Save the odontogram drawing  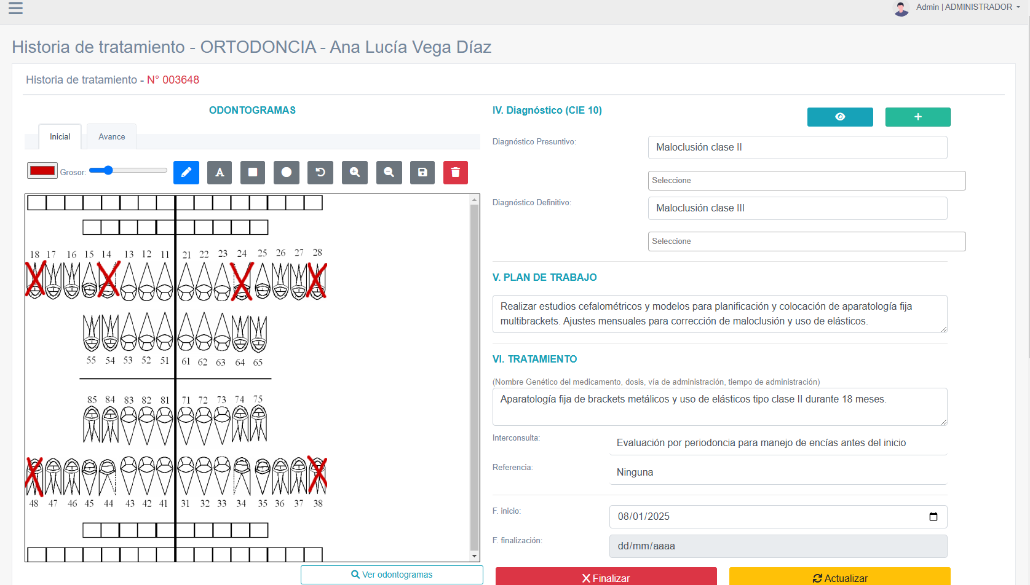tap(422, 173)
